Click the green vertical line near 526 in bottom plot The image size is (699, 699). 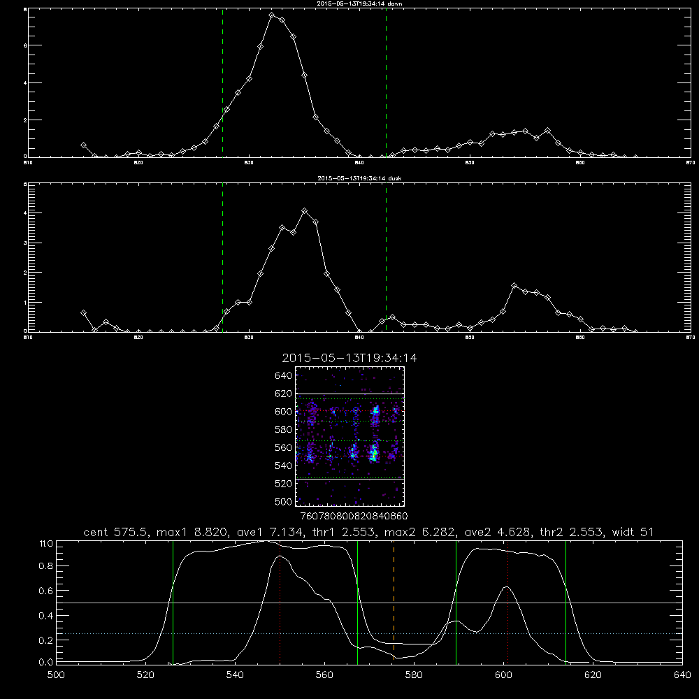173,602
